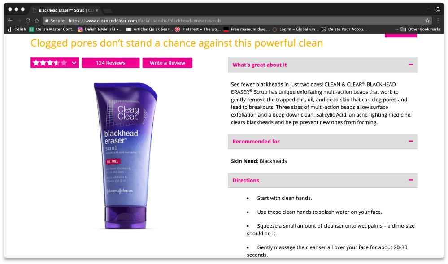Collapse the "What's great about it" section
Screen dimensions: 448x264
411,65
